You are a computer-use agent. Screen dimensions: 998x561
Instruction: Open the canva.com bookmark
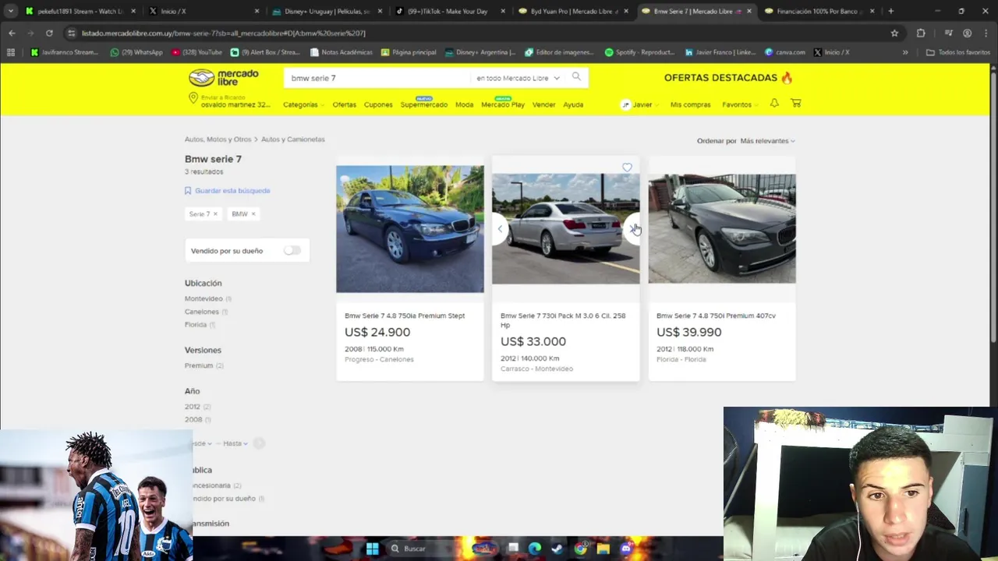point(784,52)
